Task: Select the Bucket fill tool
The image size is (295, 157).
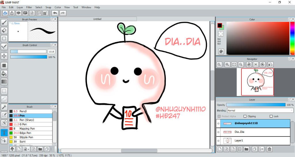Action: pos(4,74)
